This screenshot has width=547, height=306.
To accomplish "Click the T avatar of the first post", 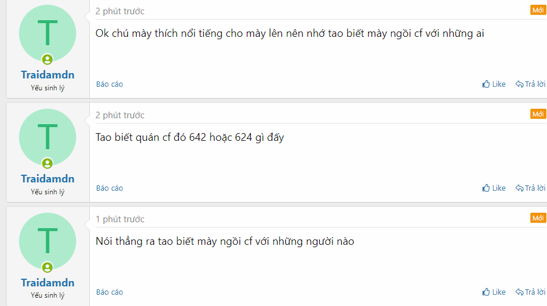I will [x=48, y=33].
